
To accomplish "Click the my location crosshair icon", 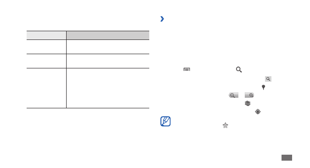I will coord(258,112).
